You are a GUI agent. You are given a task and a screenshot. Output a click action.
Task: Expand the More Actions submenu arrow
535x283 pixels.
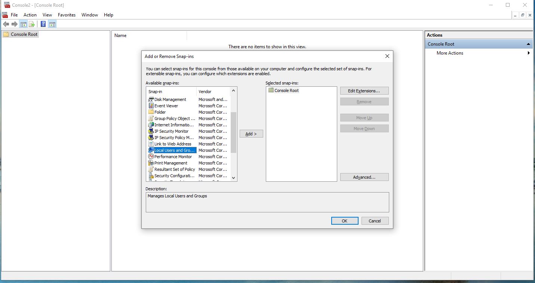point(528,53)
